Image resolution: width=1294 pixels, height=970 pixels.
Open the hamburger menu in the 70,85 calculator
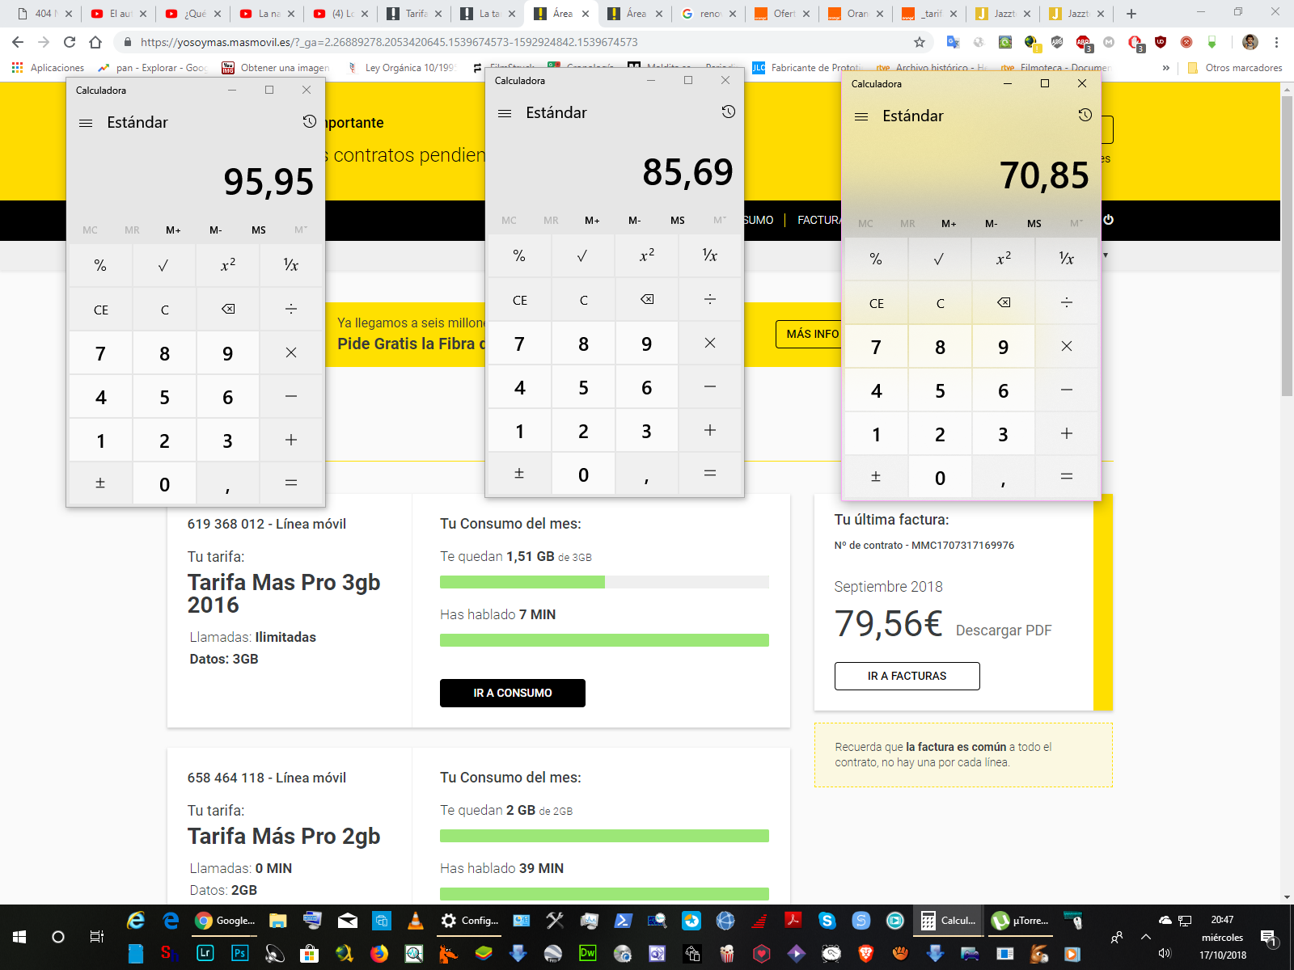coord(861,116)
